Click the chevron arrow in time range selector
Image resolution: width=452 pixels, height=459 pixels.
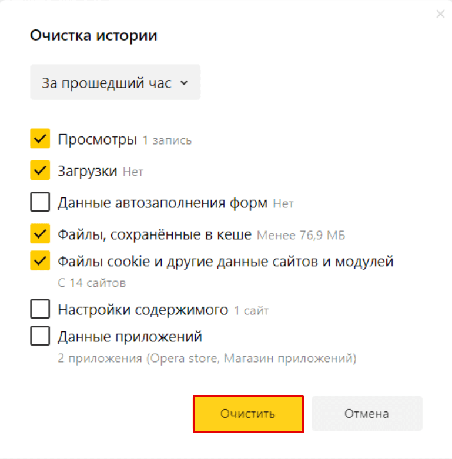[x=184, y=83]
